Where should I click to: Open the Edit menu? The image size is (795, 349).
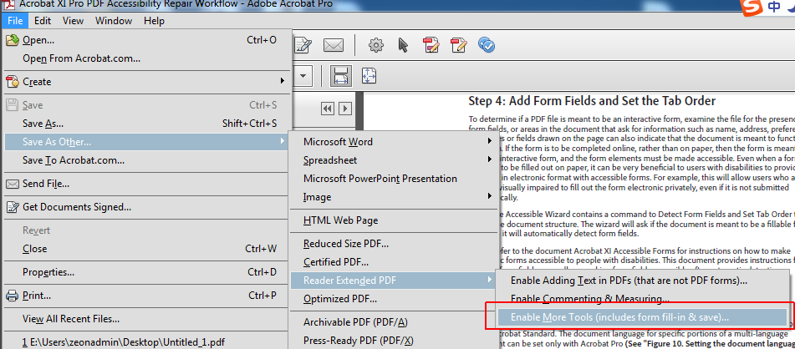pos(43,21)
